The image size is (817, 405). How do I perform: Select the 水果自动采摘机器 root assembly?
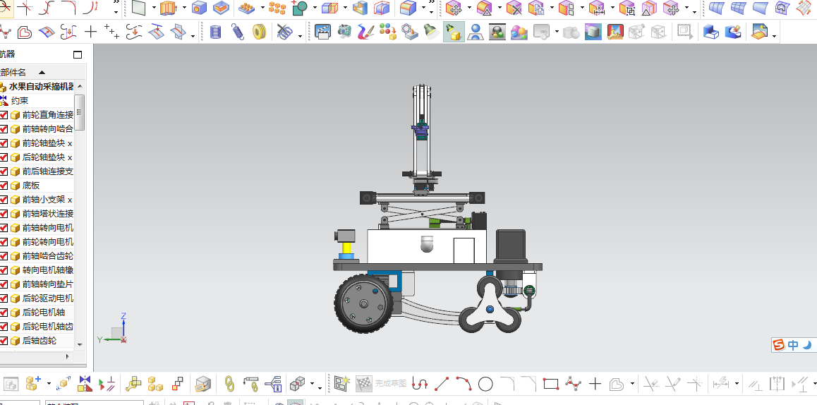tap(41, 87)
